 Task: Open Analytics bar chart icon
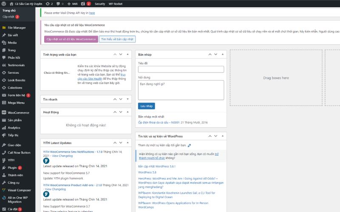point(4,128)
